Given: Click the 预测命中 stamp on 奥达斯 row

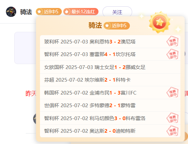Looking at the screenshot, I should coord(172,131).
